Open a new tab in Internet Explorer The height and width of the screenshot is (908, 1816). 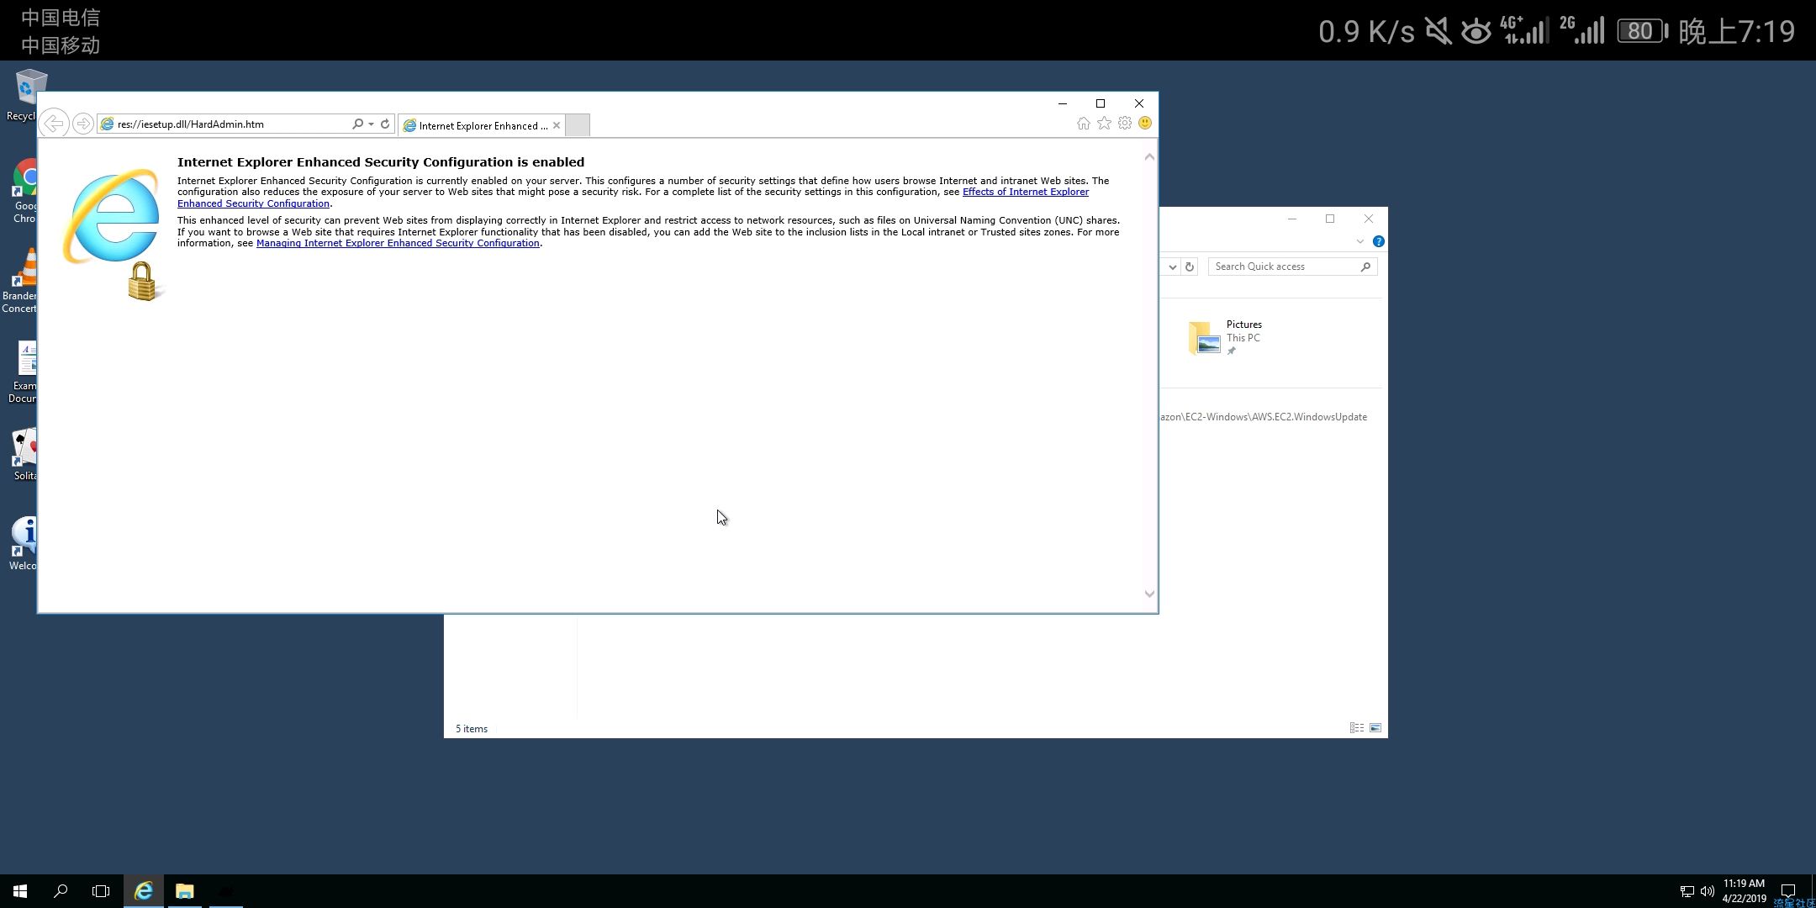(577, 125)
